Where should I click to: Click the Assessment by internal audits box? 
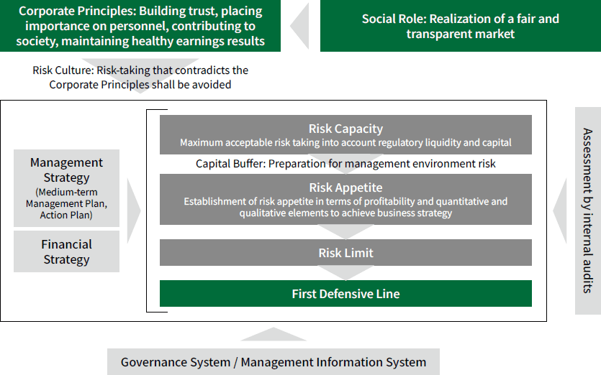(587, 210)
